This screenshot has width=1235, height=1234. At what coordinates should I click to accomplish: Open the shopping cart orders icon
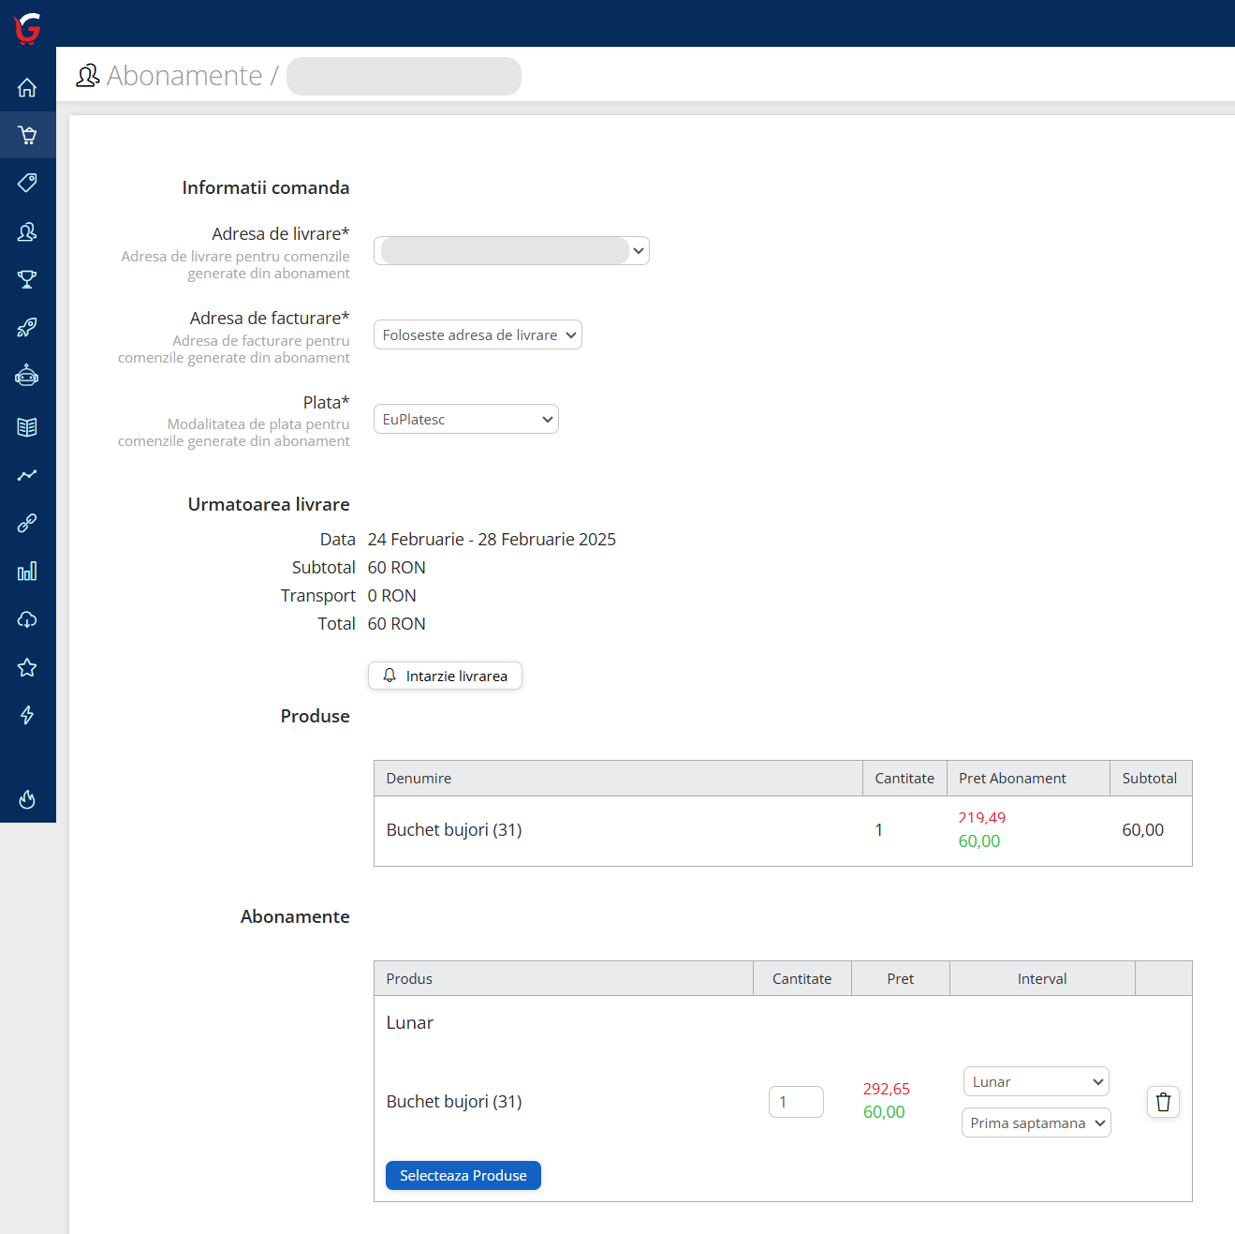pyautogui.click(x=27, y=135)
